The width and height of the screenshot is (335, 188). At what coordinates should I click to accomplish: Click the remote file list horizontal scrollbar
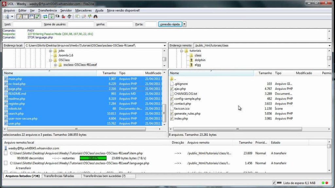tap(238, 129)
